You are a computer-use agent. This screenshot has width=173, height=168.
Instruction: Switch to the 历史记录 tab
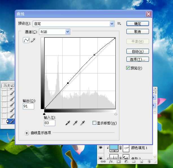pyautogui.click(x=9, y=85)
